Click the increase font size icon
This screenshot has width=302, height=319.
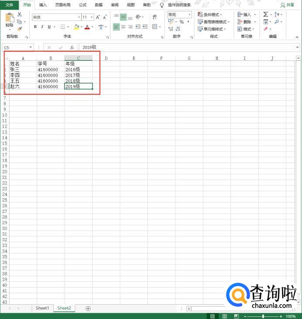click(x=98, y=17)
